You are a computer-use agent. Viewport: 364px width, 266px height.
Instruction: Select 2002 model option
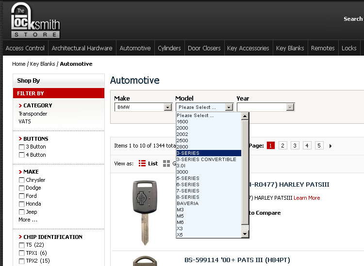pyautogui.click(x=209, y=134)
